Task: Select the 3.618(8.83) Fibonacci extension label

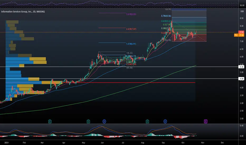Action: tap(131, 14)
